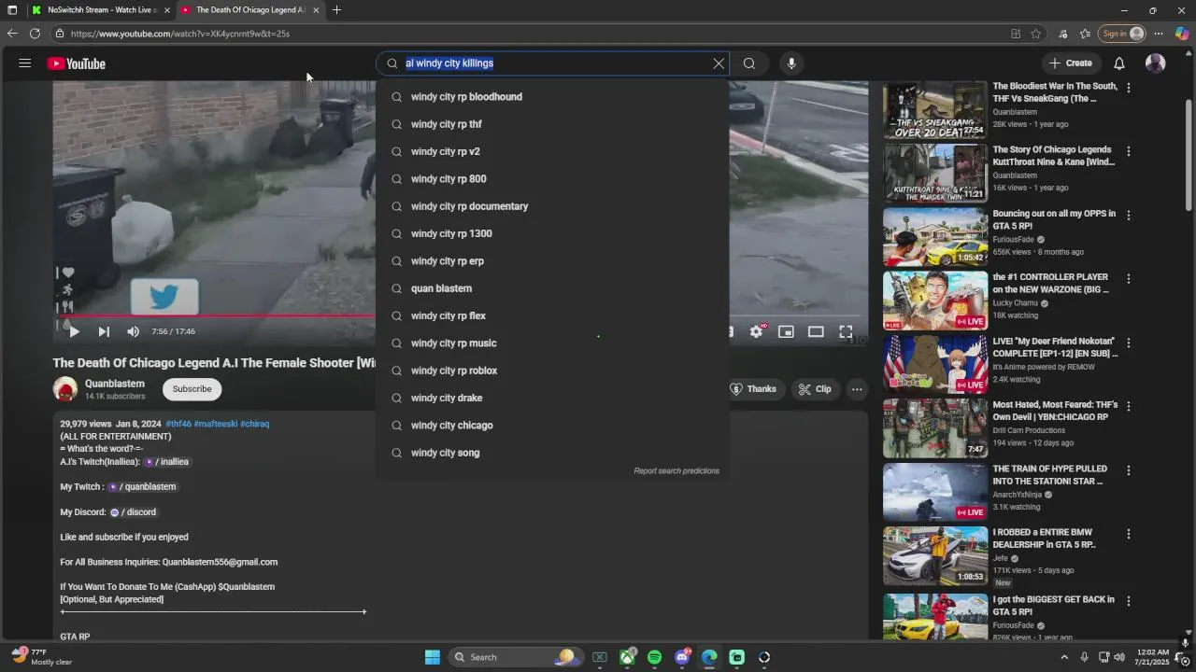Viewport: 1196px width, 672px height.
Task: Click the Clip button
Action: pos(815,389)
